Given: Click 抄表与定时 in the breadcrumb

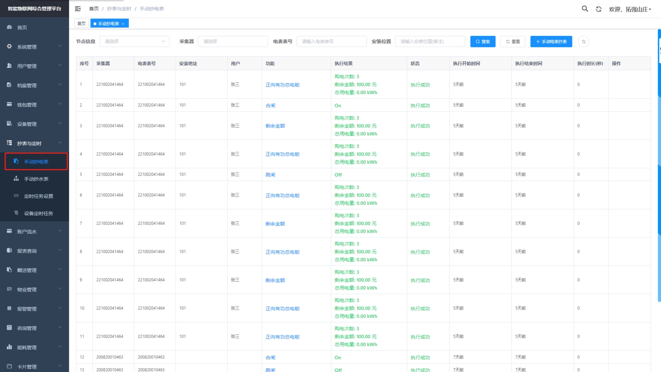Looking at the screenshot, I should [x=119, y=9].
